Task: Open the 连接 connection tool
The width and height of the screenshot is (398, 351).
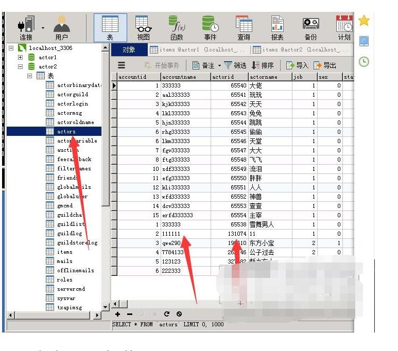Action: (26, 27)
